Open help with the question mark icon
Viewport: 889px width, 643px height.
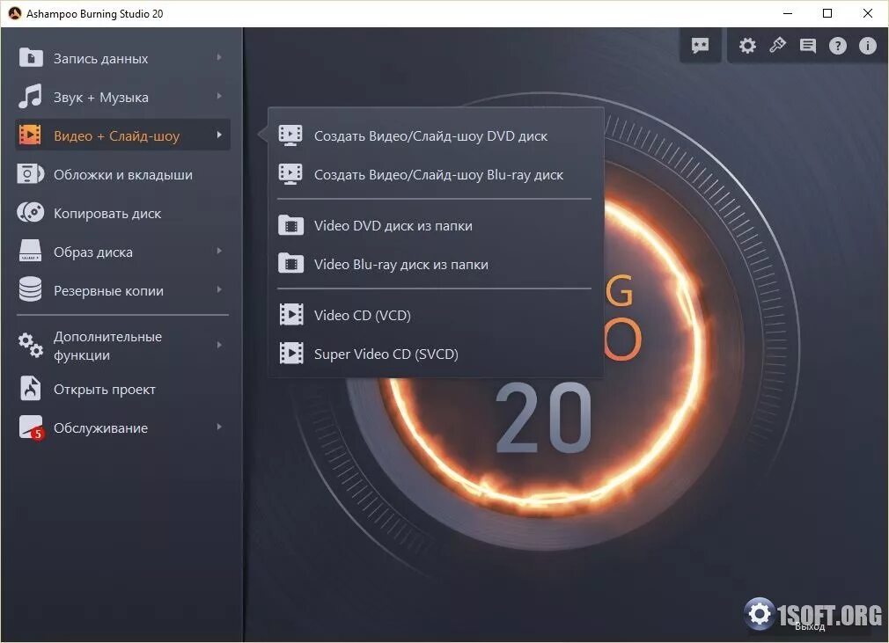tap(837, 46)
